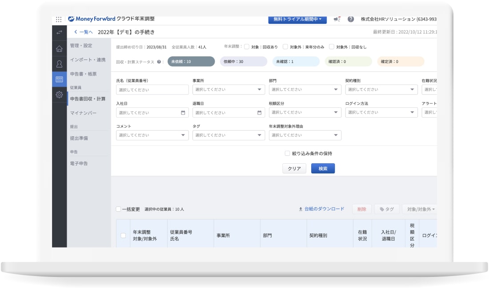
Task: Click the タグ button above table
Action: [x=387, y=209]
